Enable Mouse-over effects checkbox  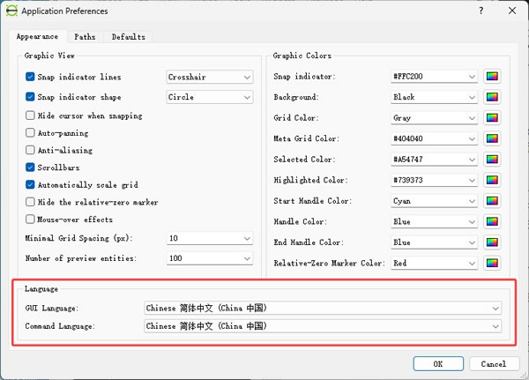pos(30,219)
